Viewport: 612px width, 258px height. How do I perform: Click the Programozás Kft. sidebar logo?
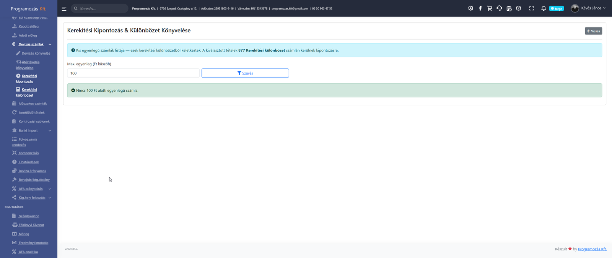tap(28, 8)
